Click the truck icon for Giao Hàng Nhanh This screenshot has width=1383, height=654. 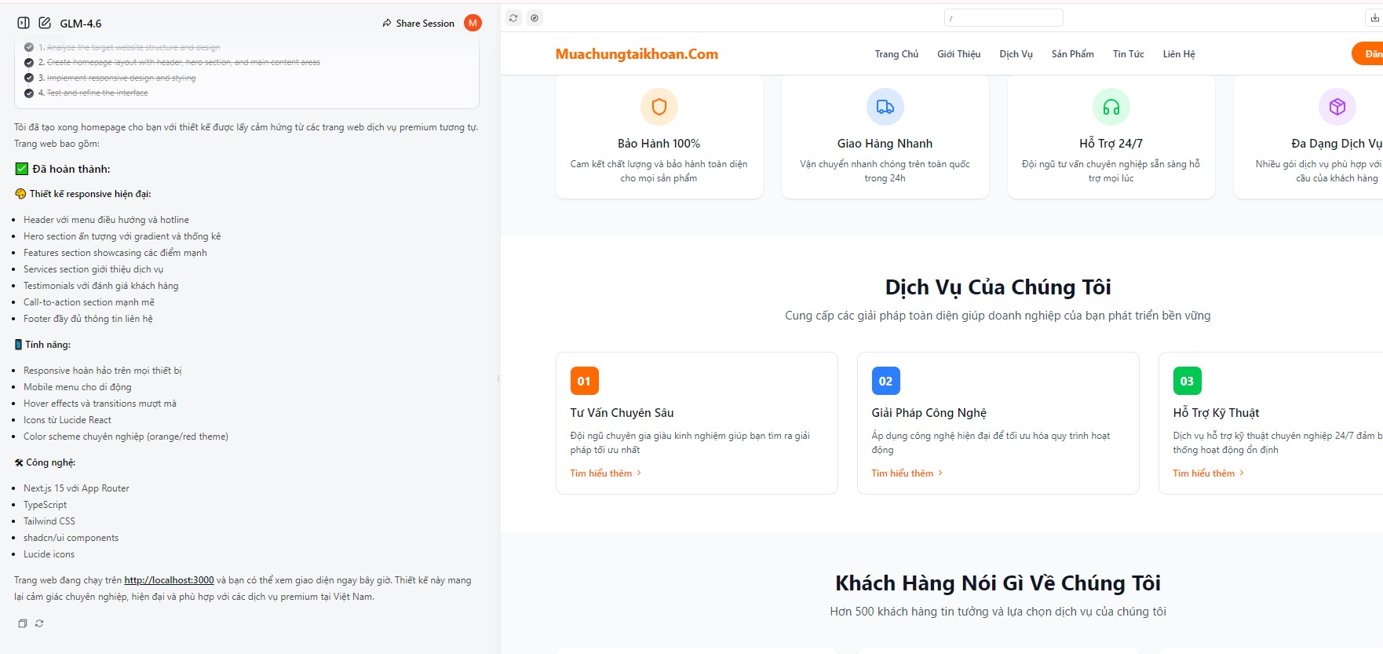(885, 107)
